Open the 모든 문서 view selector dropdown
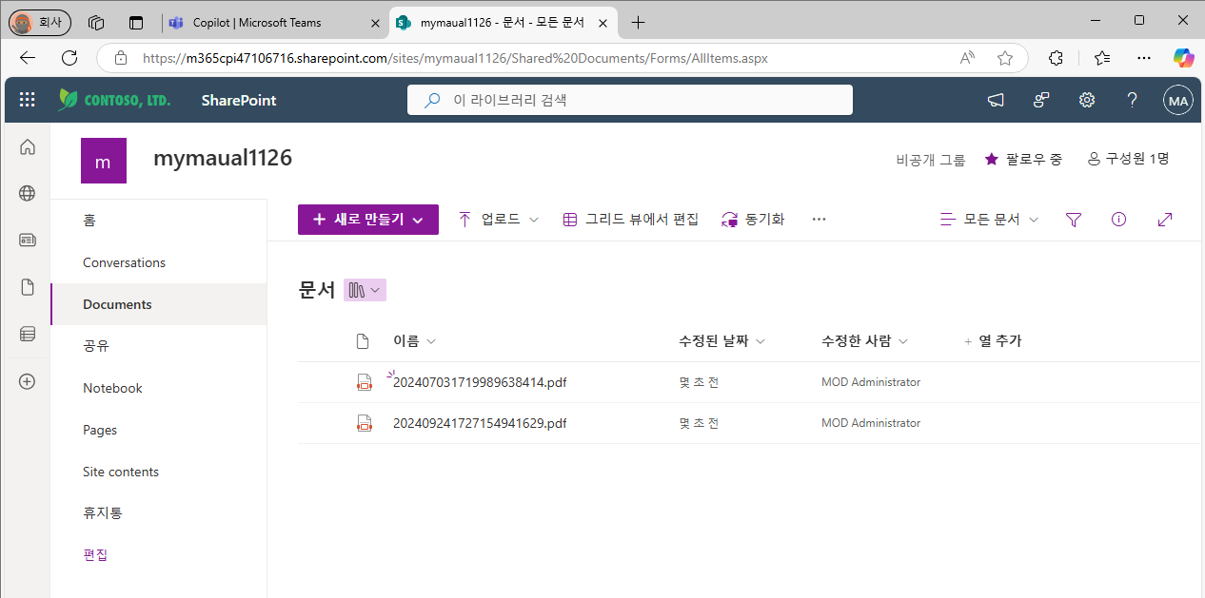 (989, 220)
